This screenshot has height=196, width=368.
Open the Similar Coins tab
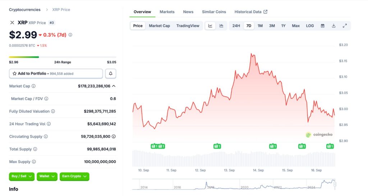point(214,12)
